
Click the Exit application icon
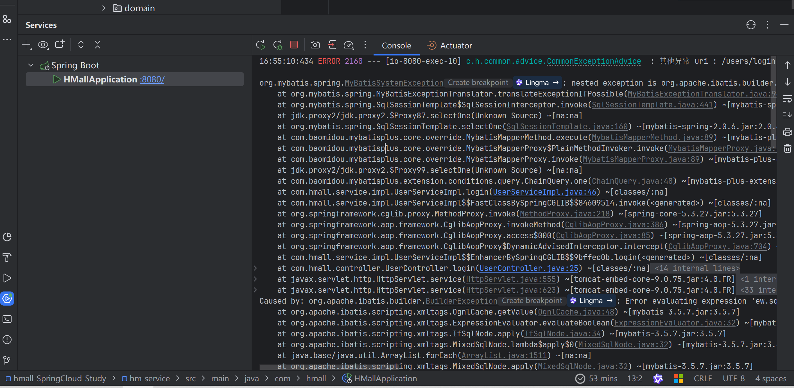[332, 45]
